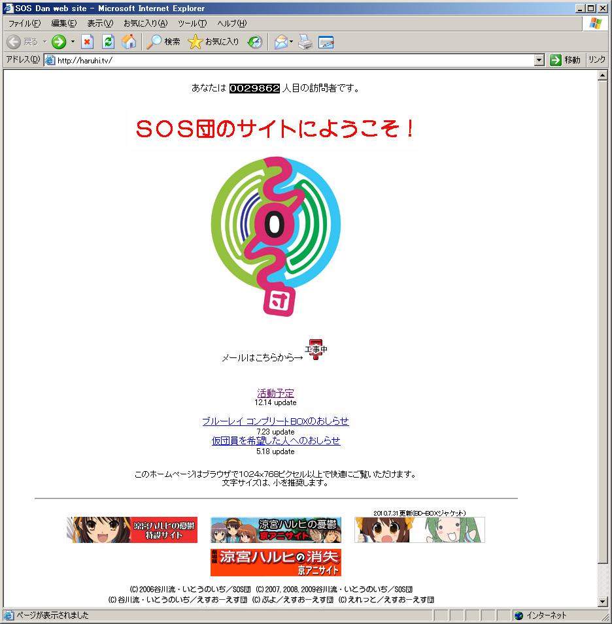This screenshot has height=624, width=612.
Task: Click the http://haruhi.tv/ address field
Action: click(295, 60)
